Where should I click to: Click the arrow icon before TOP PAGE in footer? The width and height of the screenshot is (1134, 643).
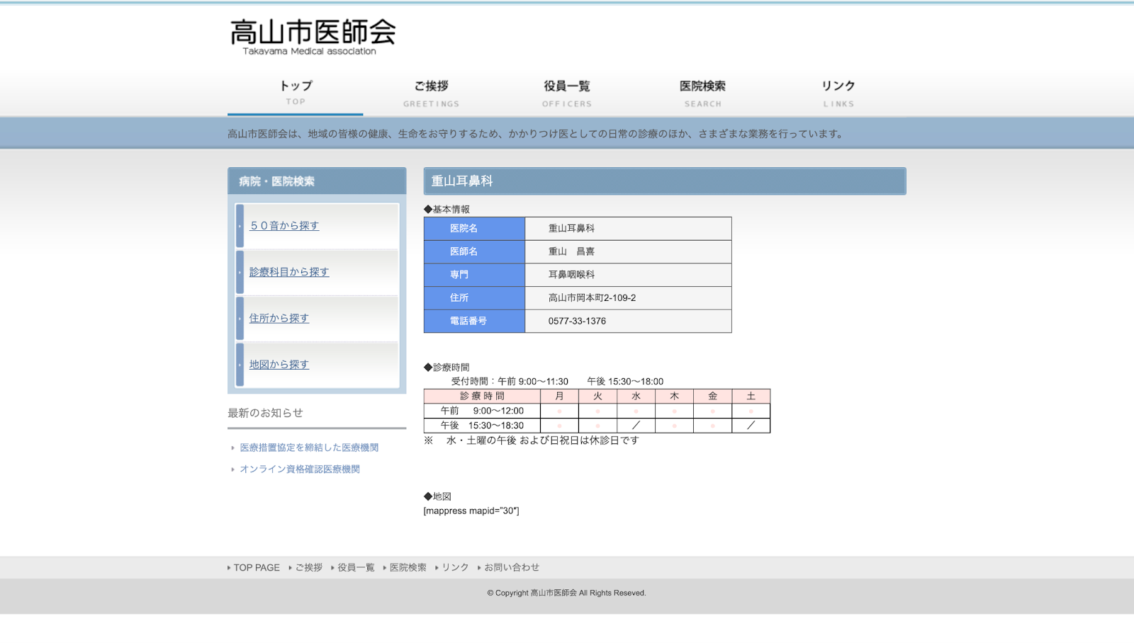tap(228, 567)
